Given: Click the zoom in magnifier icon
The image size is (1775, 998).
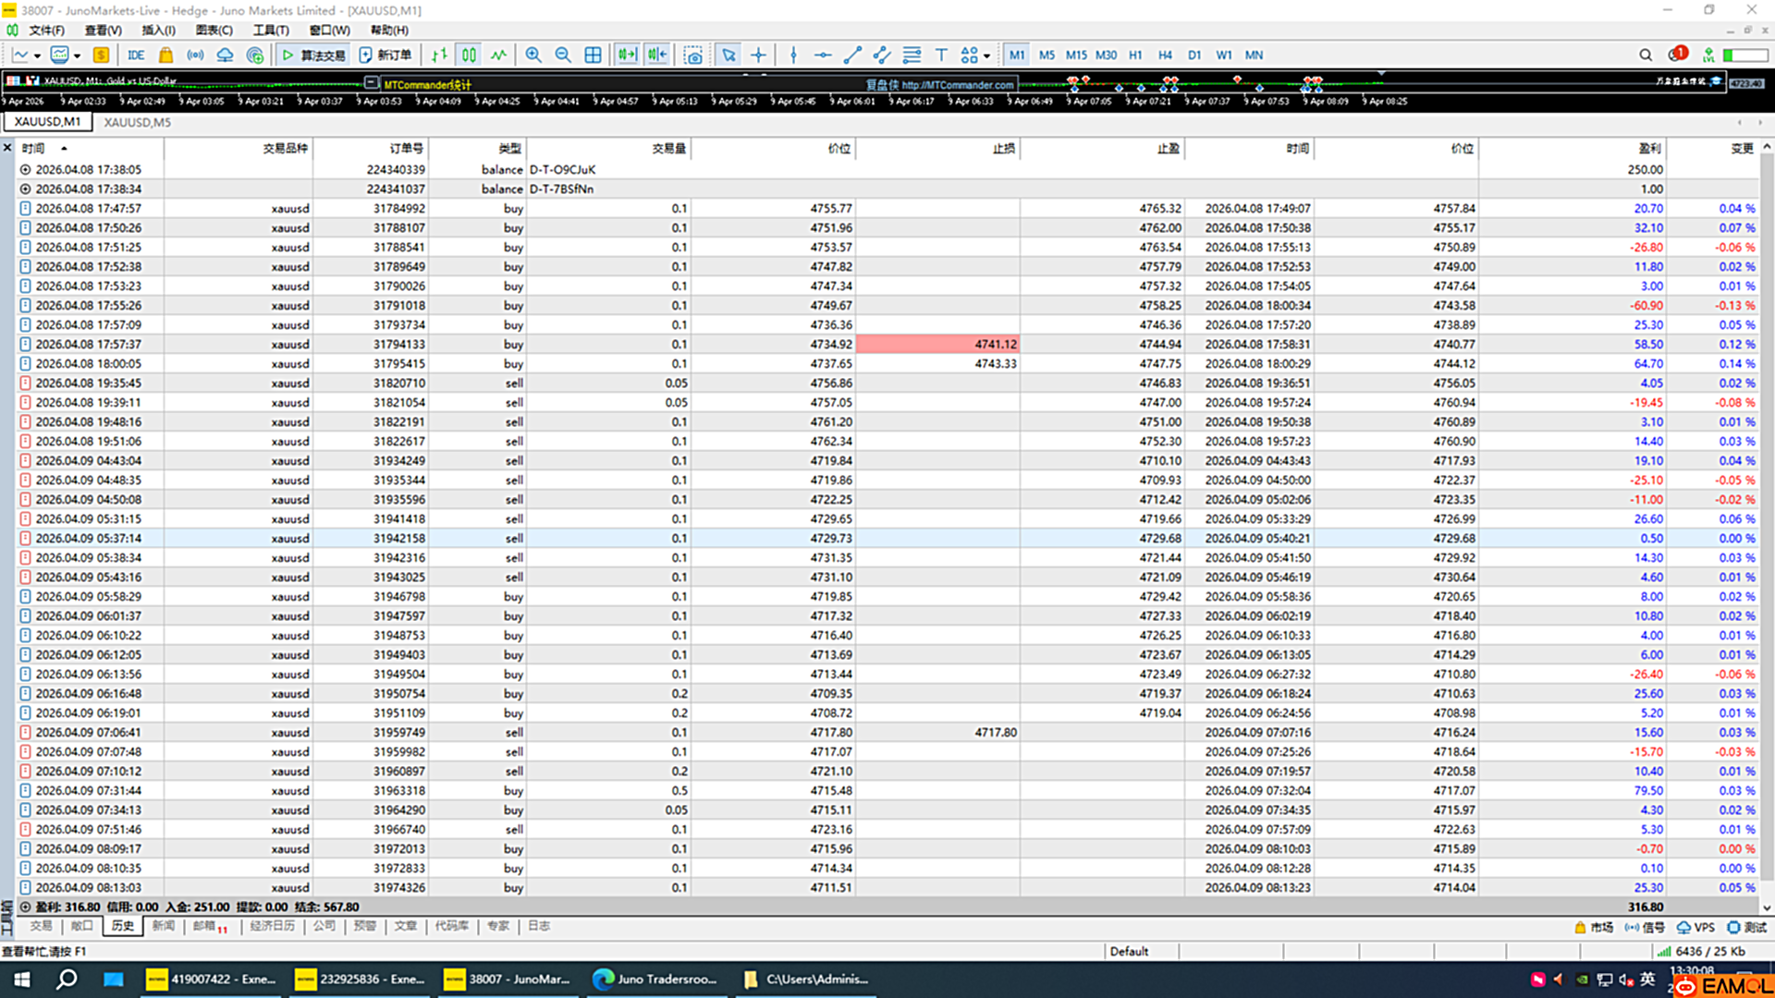Looking at the screenshot, I should (x=533, y=55).
